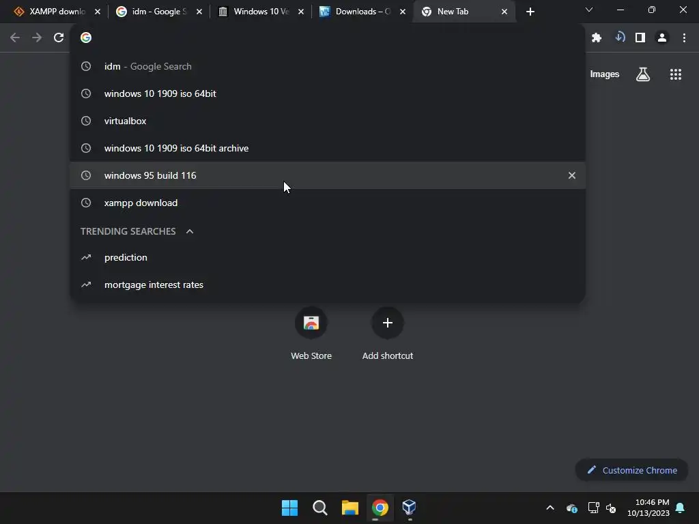699x524 pixels.
Task: Open Search Labs flask icon
Action: point(643,74)
